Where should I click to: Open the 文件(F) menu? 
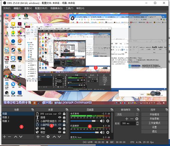[x=7, y=9]
